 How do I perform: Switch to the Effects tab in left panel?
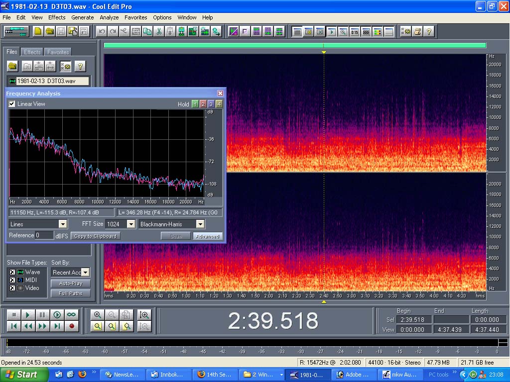point(32,52)
